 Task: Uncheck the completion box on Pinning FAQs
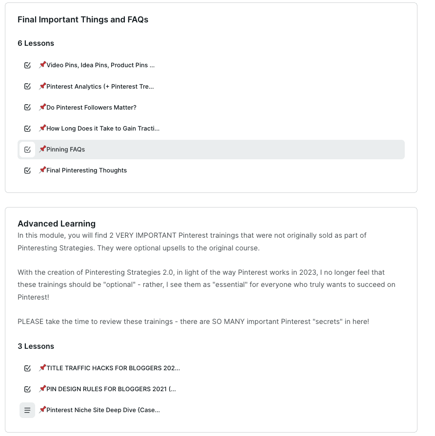(27, 149)
